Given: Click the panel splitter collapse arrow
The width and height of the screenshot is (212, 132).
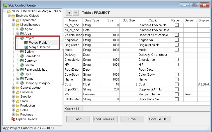Looking at the screenshot, I should pyautogui.click(x=63, y=67).
